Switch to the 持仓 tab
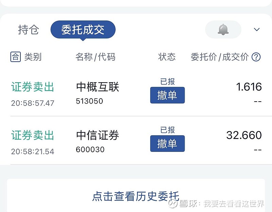Screen dimensions: 272x212 point(29,30)
